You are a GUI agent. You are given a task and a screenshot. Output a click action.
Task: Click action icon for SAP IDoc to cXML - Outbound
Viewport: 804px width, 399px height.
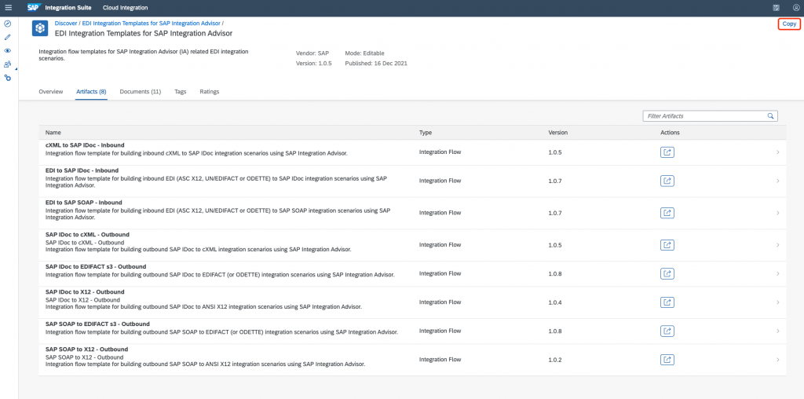(x=667, y=245)
